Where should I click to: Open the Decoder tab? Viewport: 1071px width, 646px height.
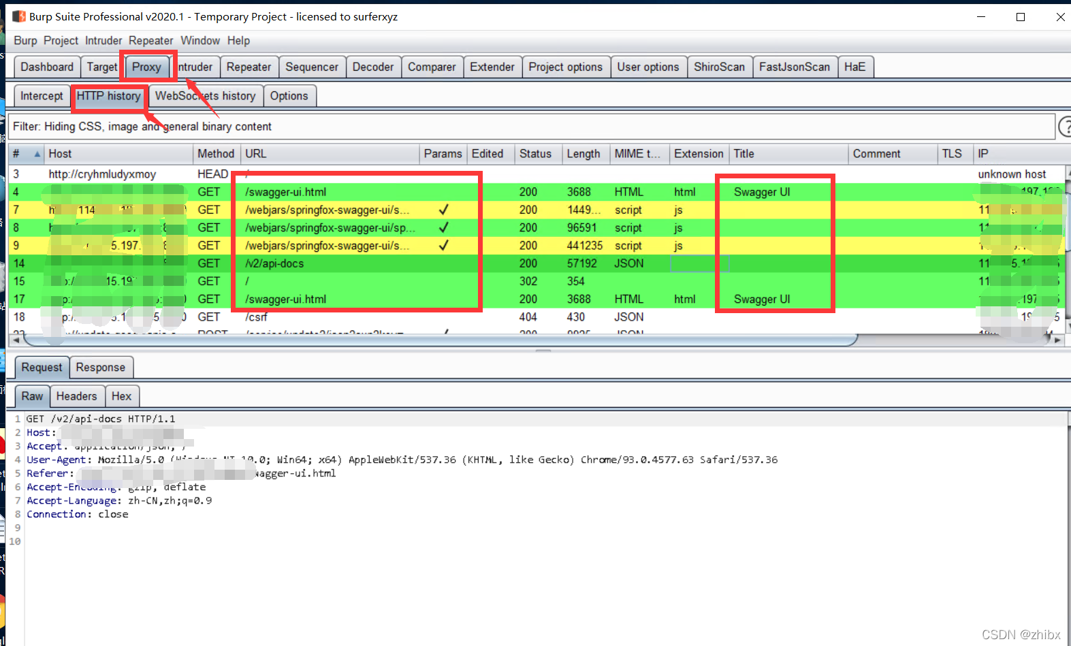point(373,67)
